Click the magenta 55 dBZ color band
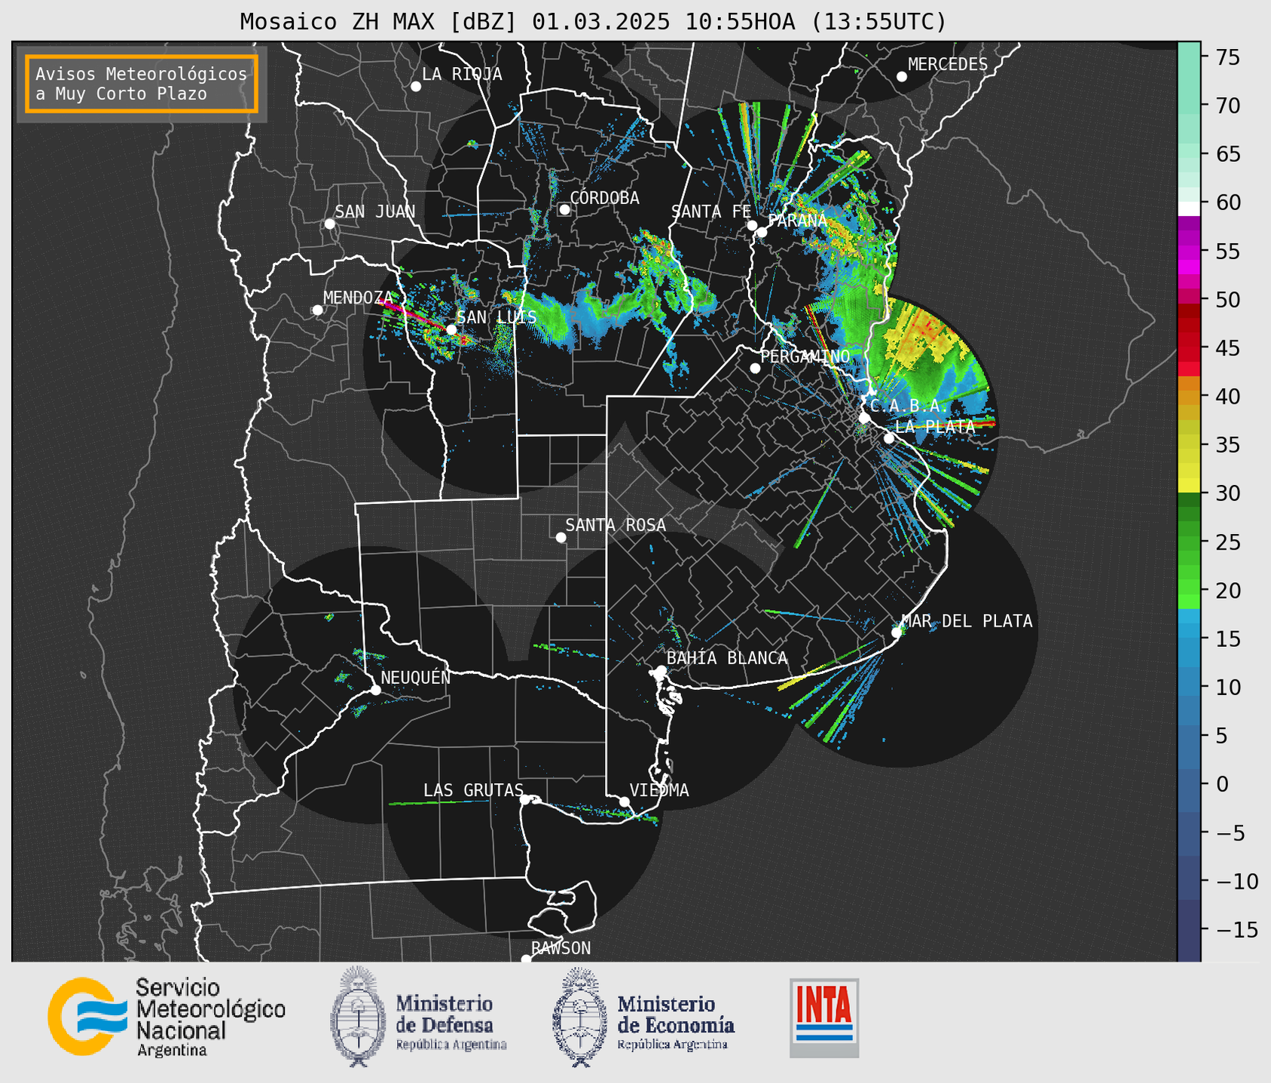 click(1189, 251)
